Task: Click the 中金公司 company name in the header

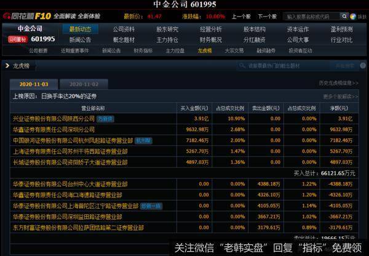Action: [30, 29]
